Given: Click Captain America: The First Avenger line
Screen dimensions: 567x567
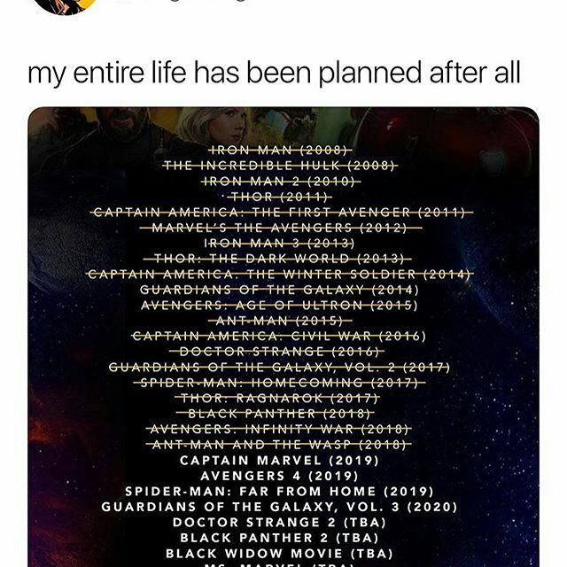Looking at the screenshot, I should coord(281,213).
